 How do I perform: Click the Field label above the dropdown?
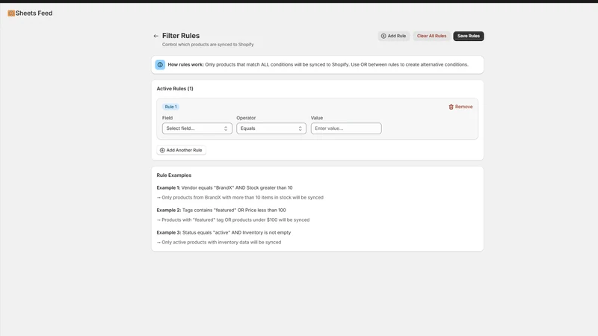[x=167, y=118]
